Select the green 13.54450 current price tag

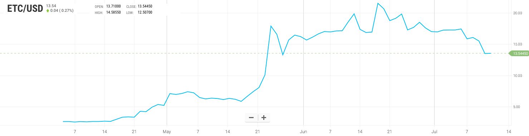(519, 53)
